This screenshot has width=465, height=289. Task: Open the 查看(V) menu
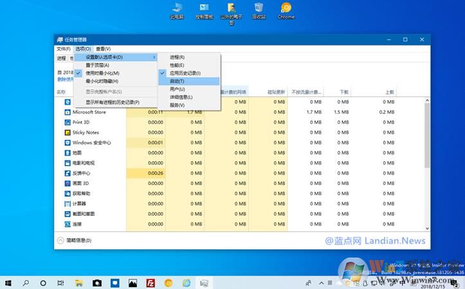103,49
